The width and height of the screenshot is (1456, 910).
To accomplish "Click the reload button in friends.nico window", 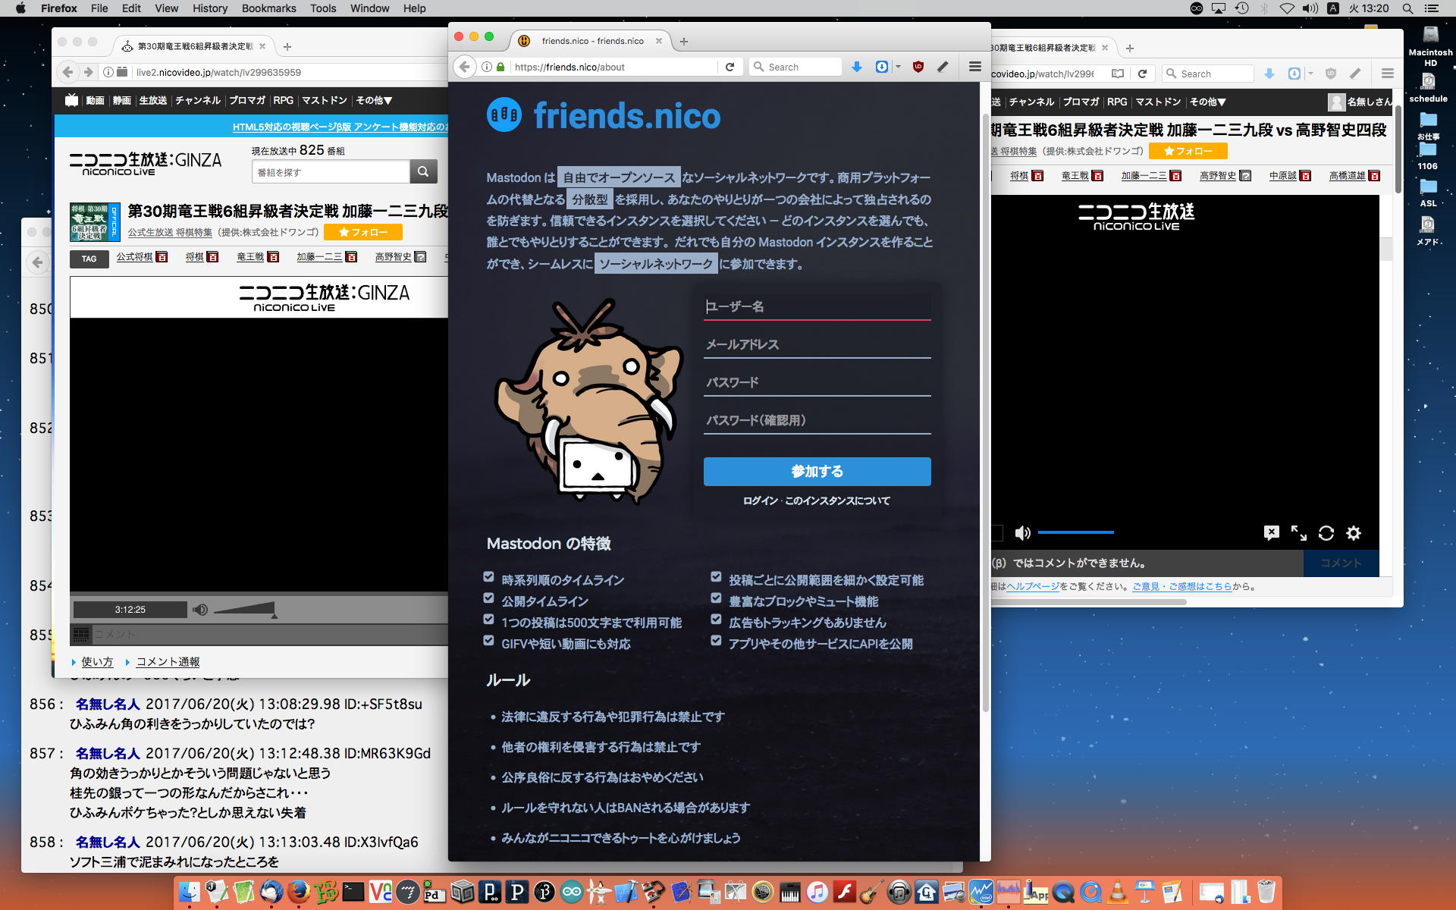I will point(730,67).
